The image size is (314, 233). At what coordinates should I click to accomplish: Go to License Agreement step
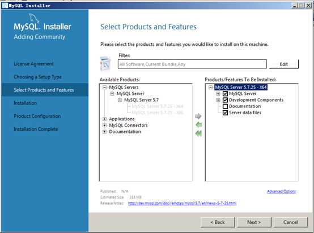click(x=33, y=64)
